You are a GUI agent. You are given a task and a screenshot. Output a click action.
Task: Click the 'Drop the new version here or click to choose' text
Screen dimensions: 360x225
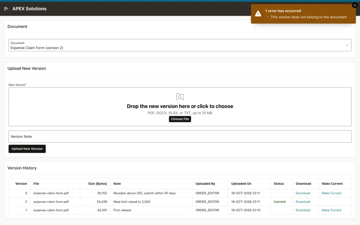click(x=180, y=106)
